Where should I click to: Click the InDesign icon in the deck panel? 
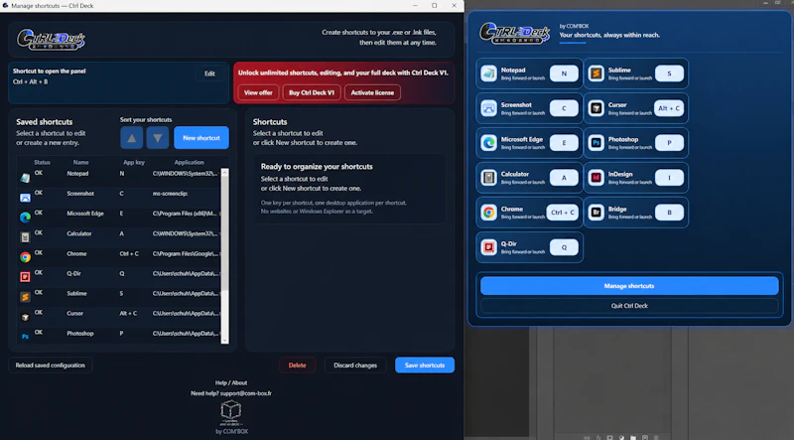[596, 178]
